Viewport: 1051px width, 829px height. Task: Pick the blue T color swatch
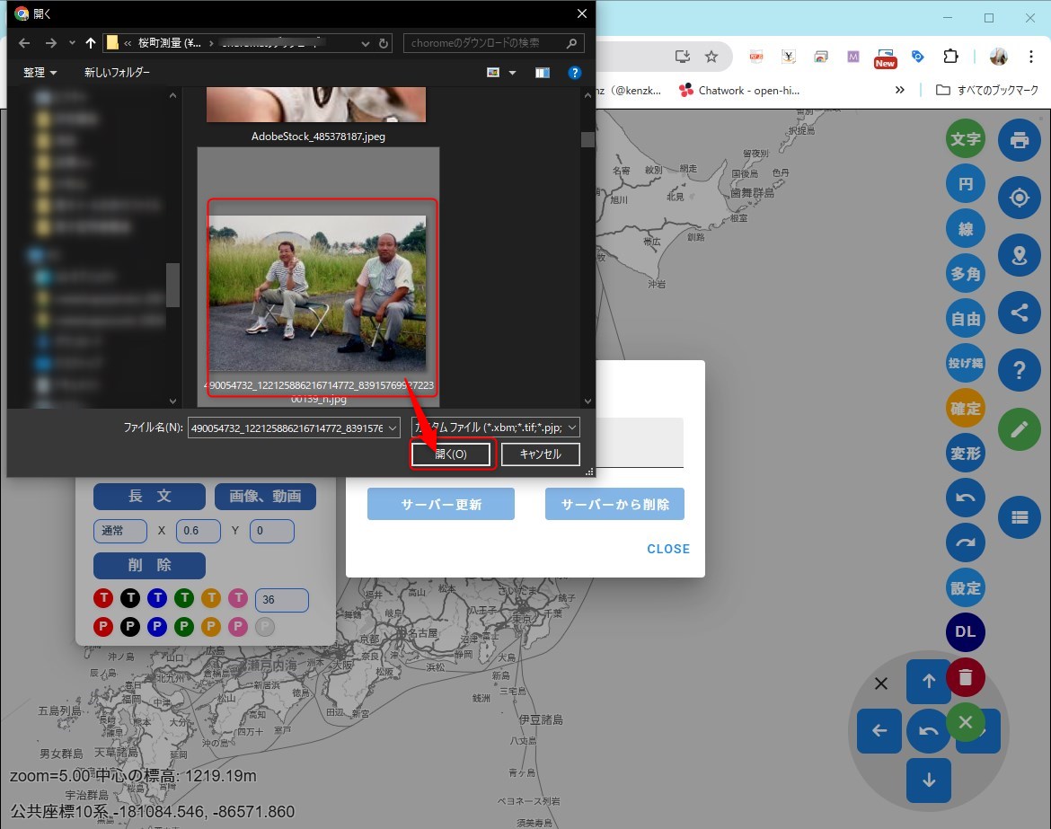pos(157,598)
